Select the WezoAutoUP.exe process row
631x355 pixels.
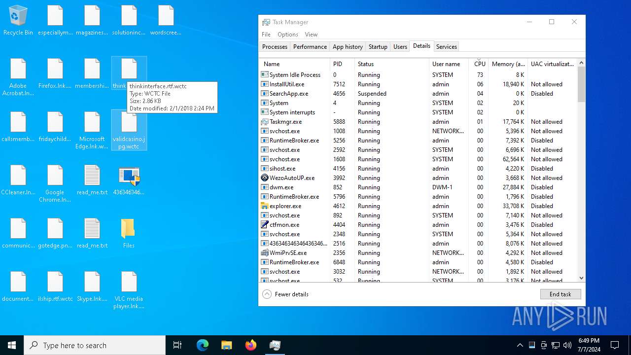(x=418, y=178)
